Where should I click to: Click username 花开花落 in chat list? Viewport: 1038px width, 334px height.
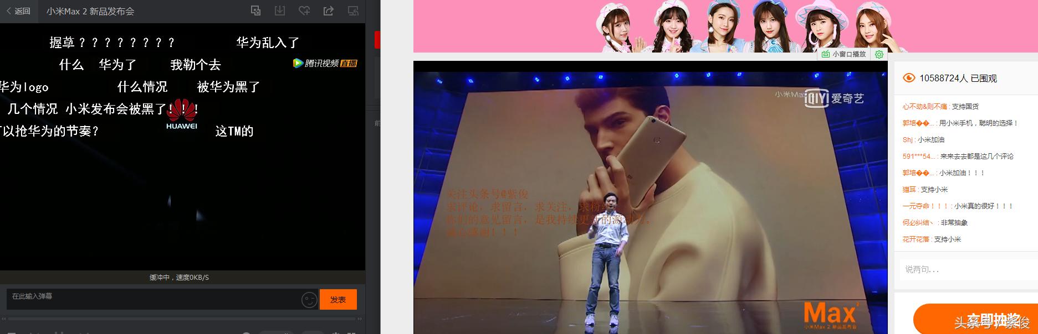[916, 239]
